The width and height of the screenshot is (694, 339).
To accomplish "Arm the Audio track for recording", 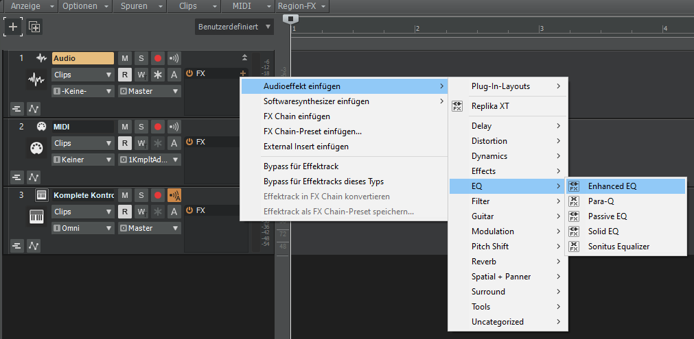I will 158,58.
